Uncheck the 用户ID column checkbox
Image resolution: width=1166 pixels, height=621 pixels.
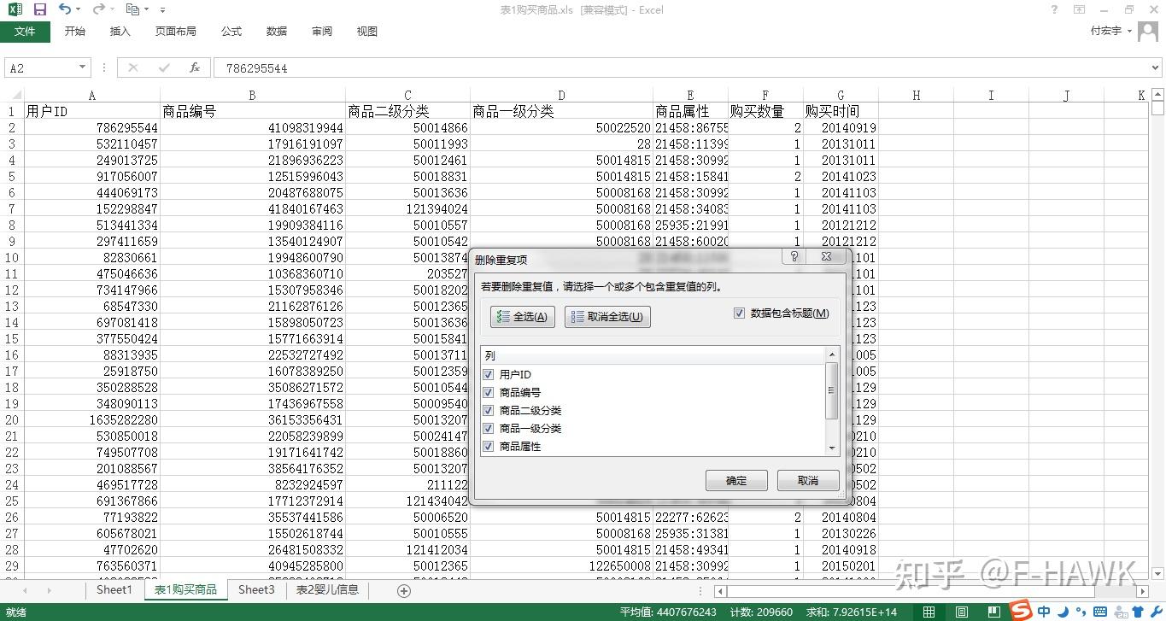point(489,374)
